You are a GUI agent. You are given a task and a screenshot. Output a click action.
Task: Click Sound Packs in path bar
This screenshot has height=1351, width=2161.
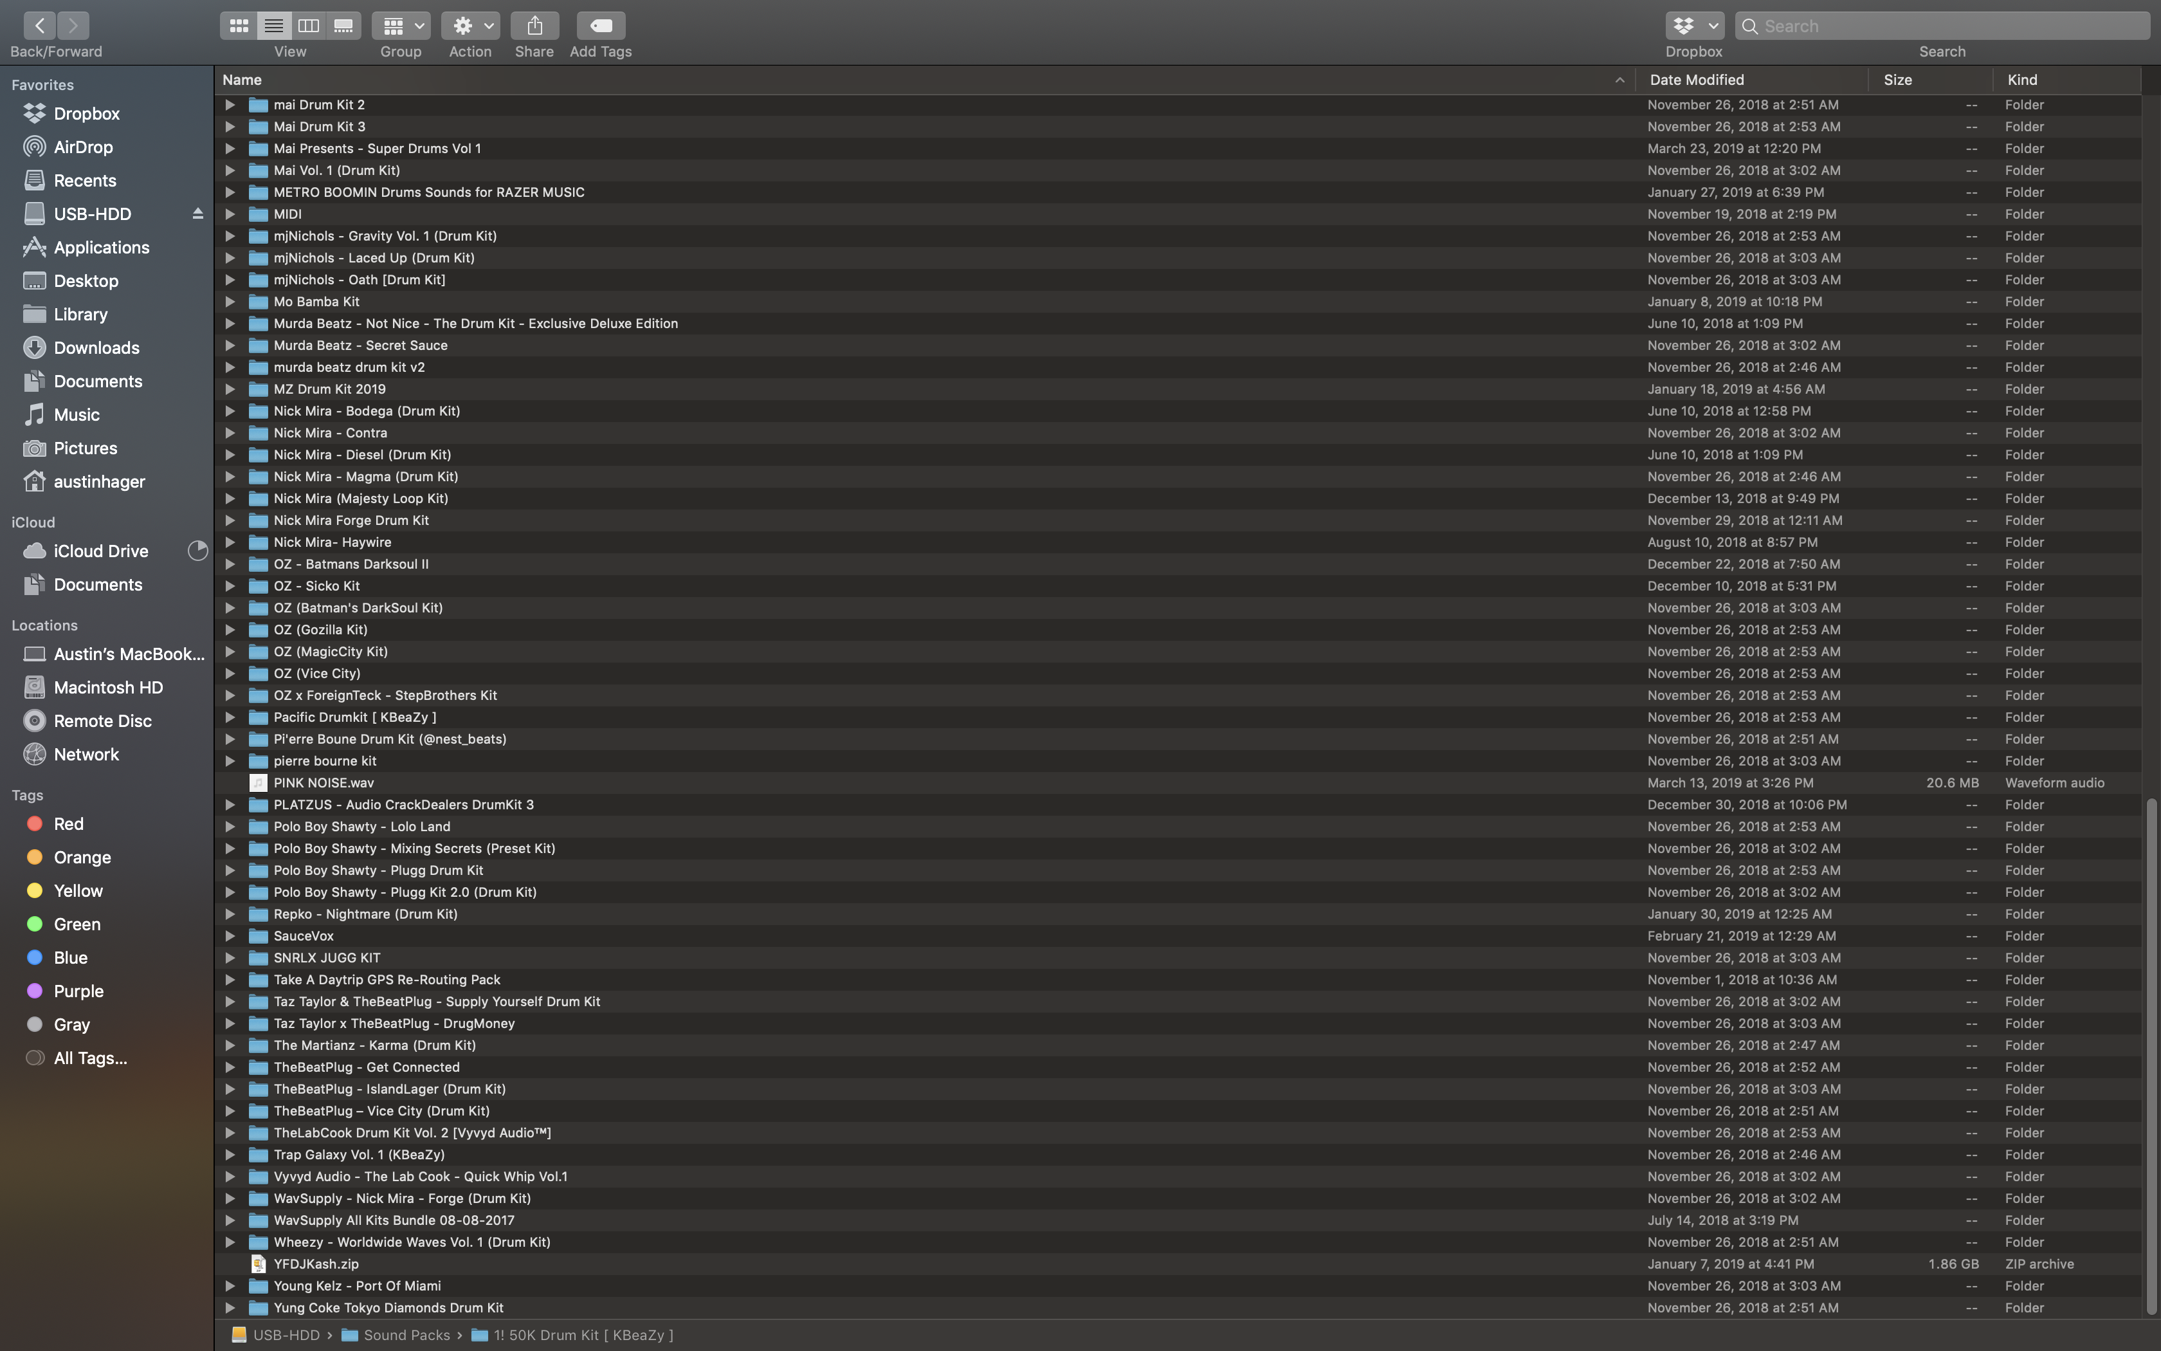(406, 1335)
